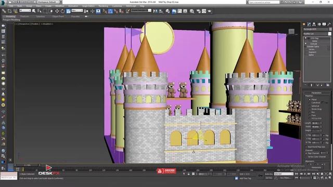Image resolution: width=333 pixels, height=187 pixels.
Task: Select the Cylindrical mapping radio button
Action: click(310, 102)
